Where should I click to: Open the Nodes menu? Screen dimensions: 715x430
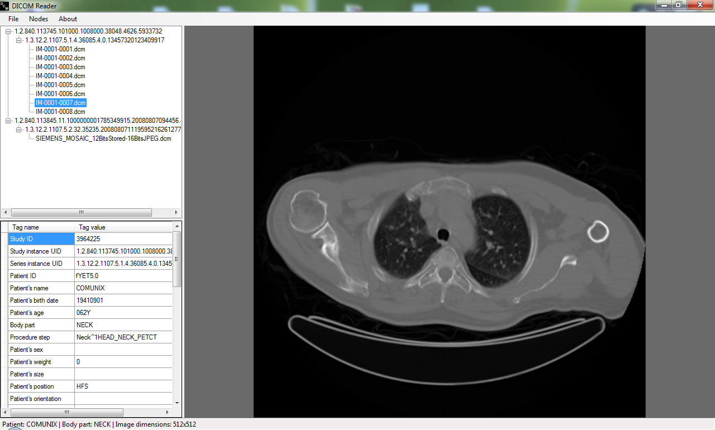38,18
